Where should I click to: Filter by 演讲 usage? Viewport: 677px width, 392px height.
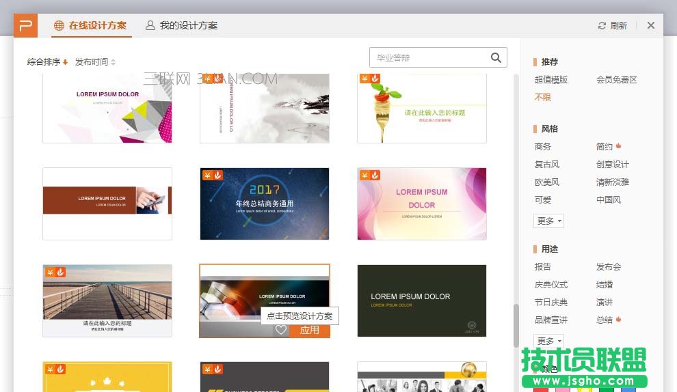pyautogui.click(x=605, y=302)
